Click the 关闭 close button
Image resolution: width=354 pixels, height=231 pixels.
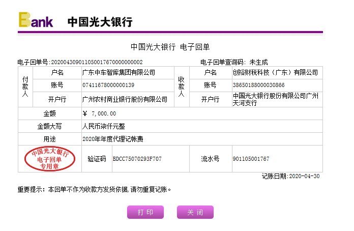pyautogui.click(x=195, y=212)
